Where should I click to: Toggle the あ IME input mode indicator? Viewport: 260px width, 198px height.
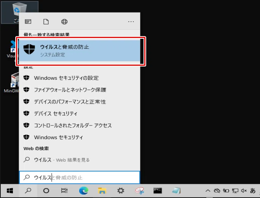tap(253, 191)
